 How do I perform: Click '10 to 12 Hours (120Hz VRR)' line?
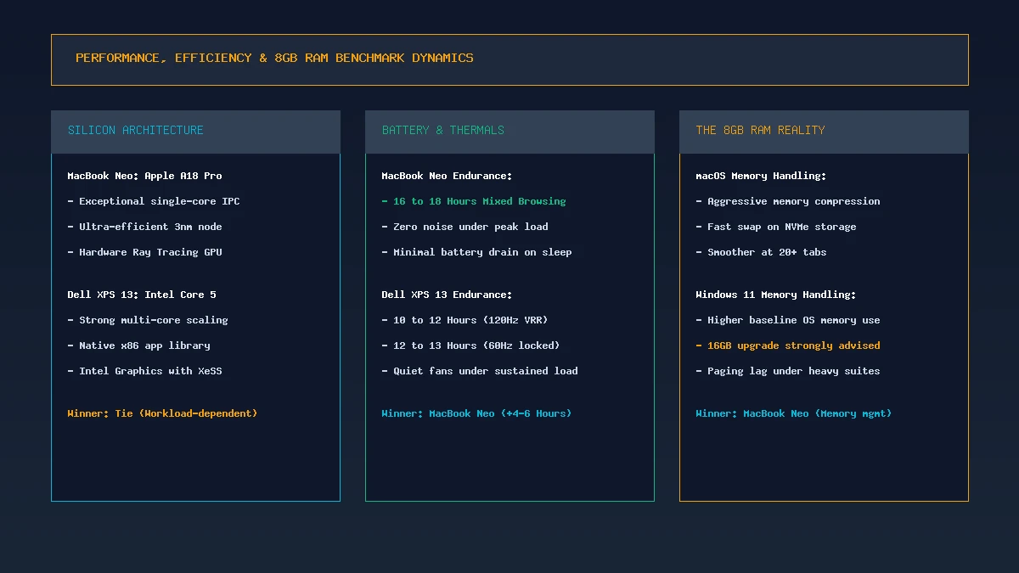coord(464,320)
